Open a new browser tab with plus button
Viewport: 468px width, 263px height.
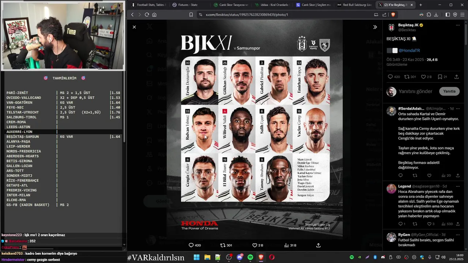[420, 5]
